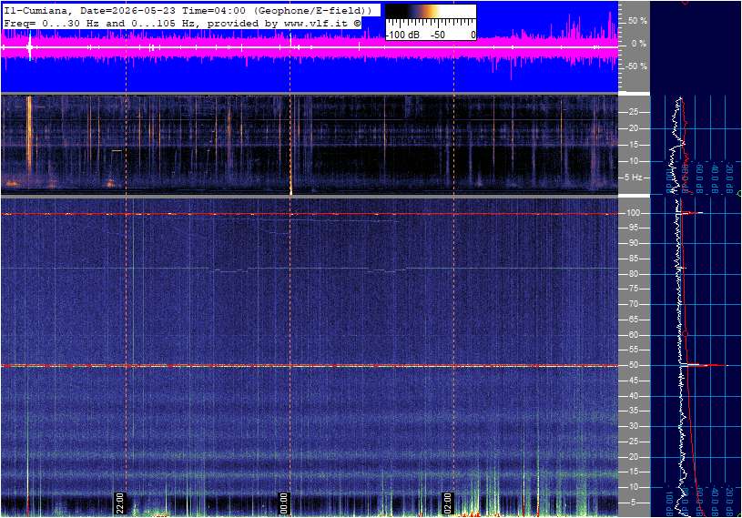The height and width of the screenshot is (518, 742).
Task: Click the bright cyan spike in amplitude waveform
Action: [x=30, y=46]
